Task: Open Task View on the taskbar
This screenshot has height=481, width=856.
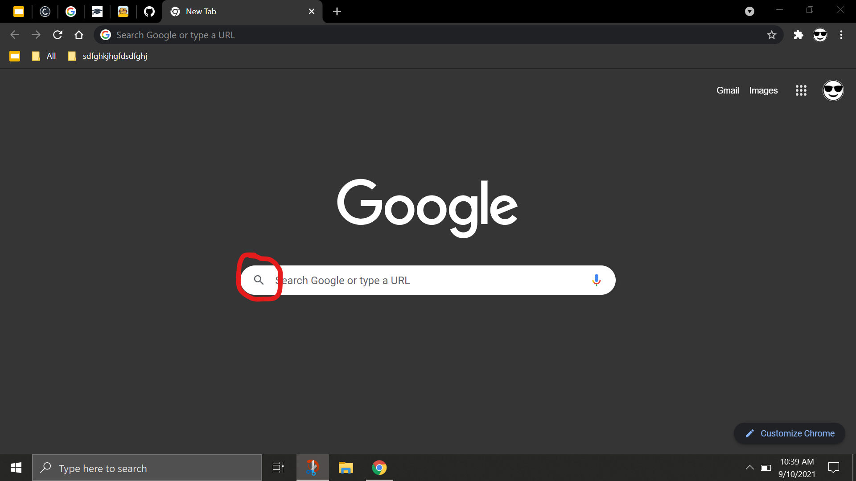Action: click(x=278, y=468)
